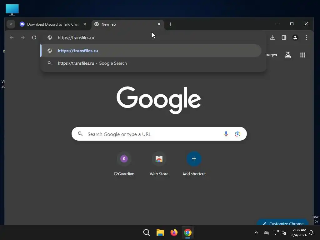Click the Chrome taskbar icon
Viewport: 320px width, 240px height.
[188, 232]
